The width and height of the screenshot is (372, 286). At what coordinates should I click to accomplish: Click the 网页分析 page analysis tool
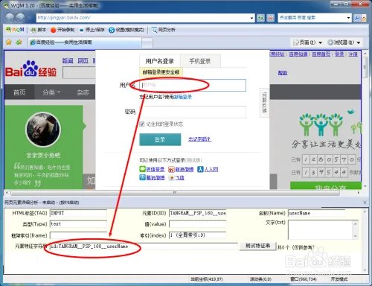(x=164, y=30)
